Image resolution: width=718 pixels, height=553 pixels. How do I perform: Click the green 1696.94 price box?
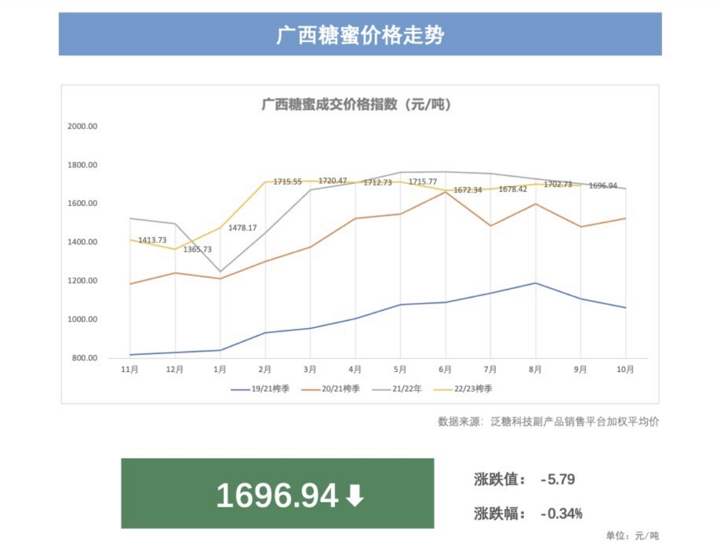pyautogui.click(x=277, y=493)
